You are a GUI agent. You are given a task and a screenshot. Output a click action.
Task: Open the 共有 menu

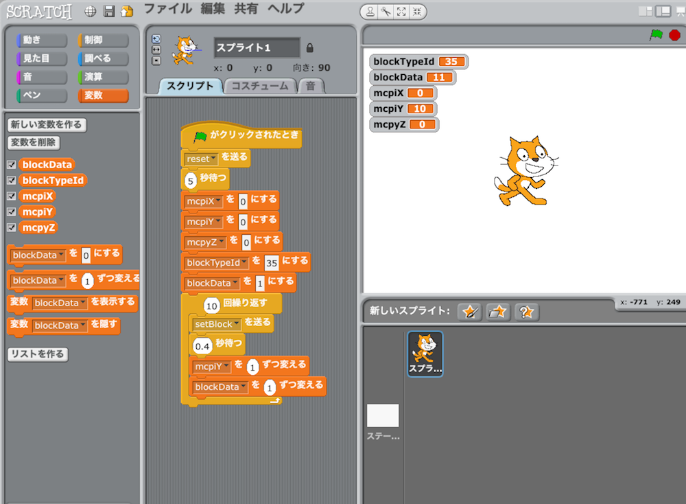(x=246, y=9)
